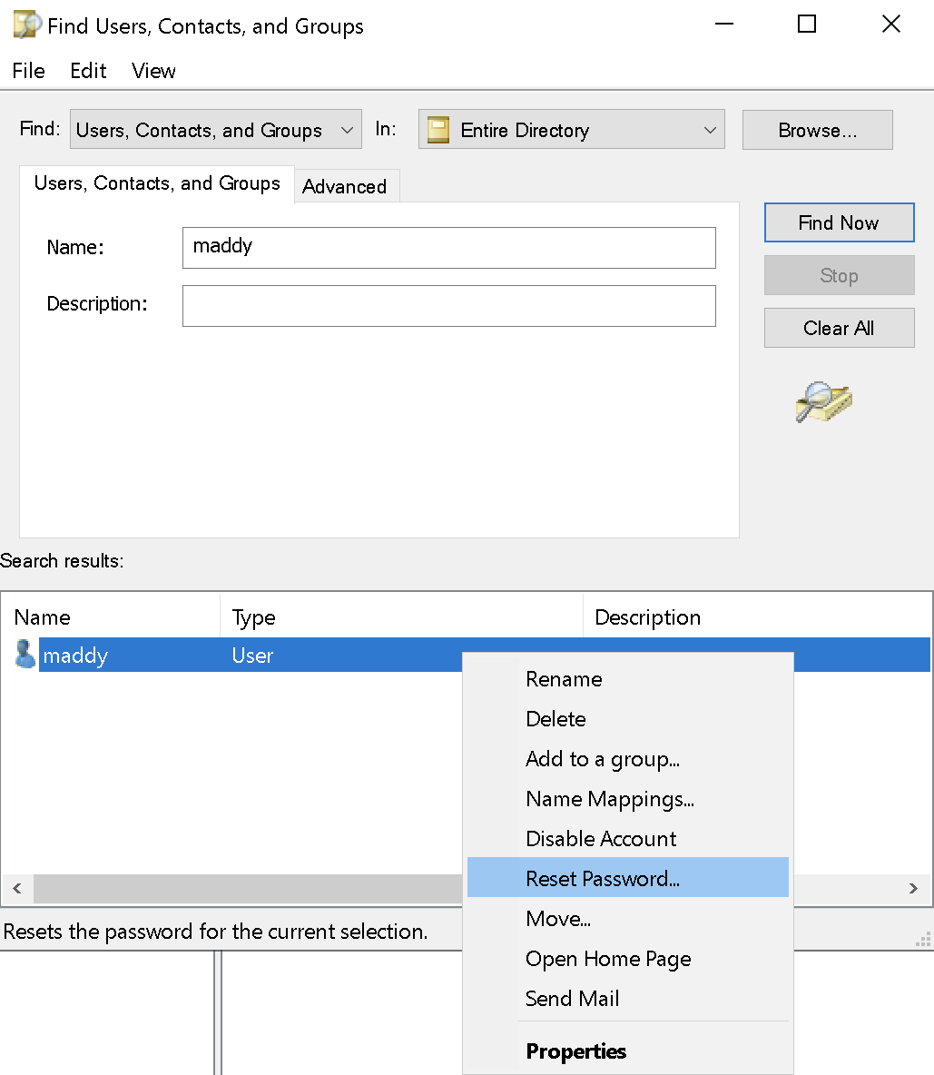The width and height of the screenshot is (934, 1075).
Task: Select Disable Account in the context menu
Action: click(x=601, y=838)
